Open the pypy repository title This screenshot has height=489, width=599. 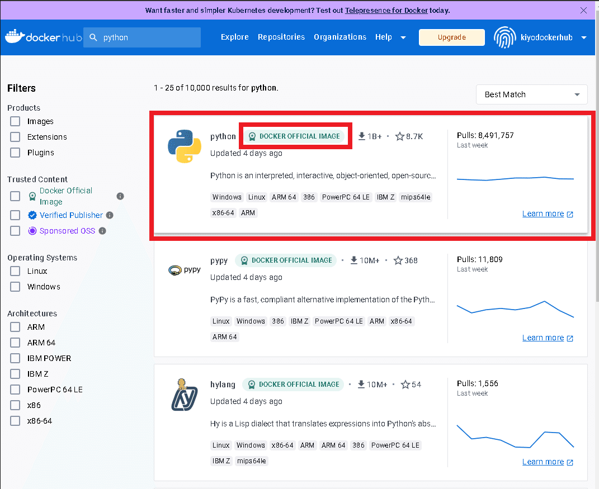coord(219,261)
